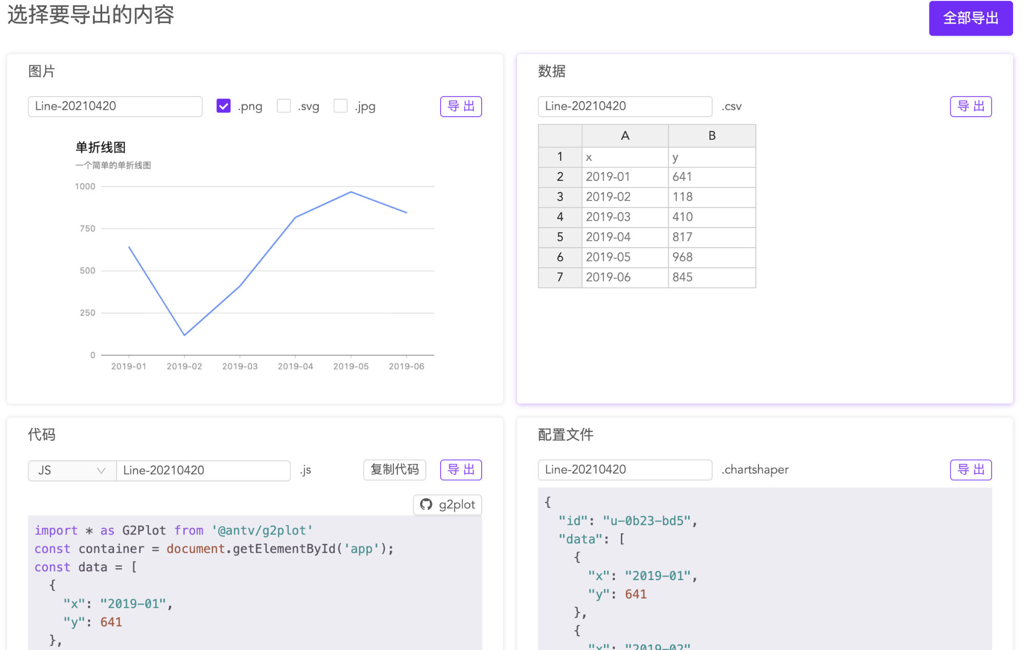
Task: Select row header 1 in table
Action: click(560, 157)
